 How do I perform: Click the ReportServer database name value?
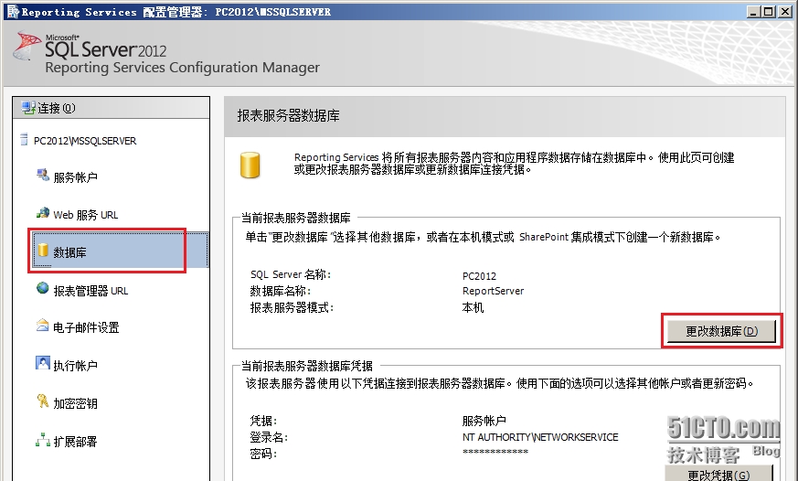(493, 291)
